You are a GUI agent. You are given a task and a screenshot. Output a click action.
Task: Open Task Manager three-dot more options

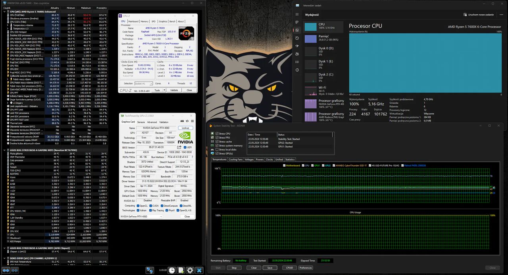(x=502, y=15)
